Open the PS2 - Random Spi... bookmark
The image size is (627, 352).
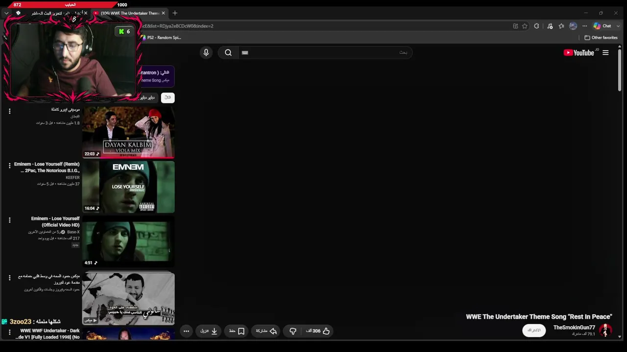click(161, 38)
